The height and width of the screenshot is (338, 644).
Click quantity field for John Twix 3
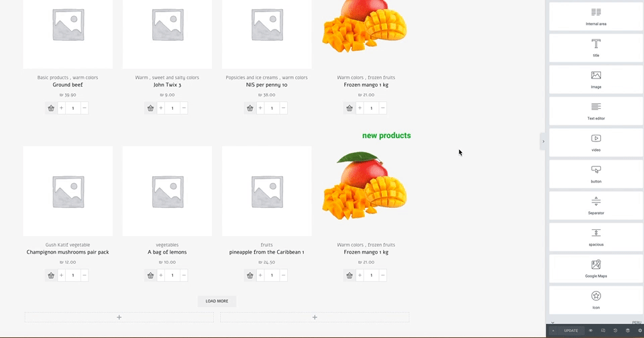click(172, 108)
